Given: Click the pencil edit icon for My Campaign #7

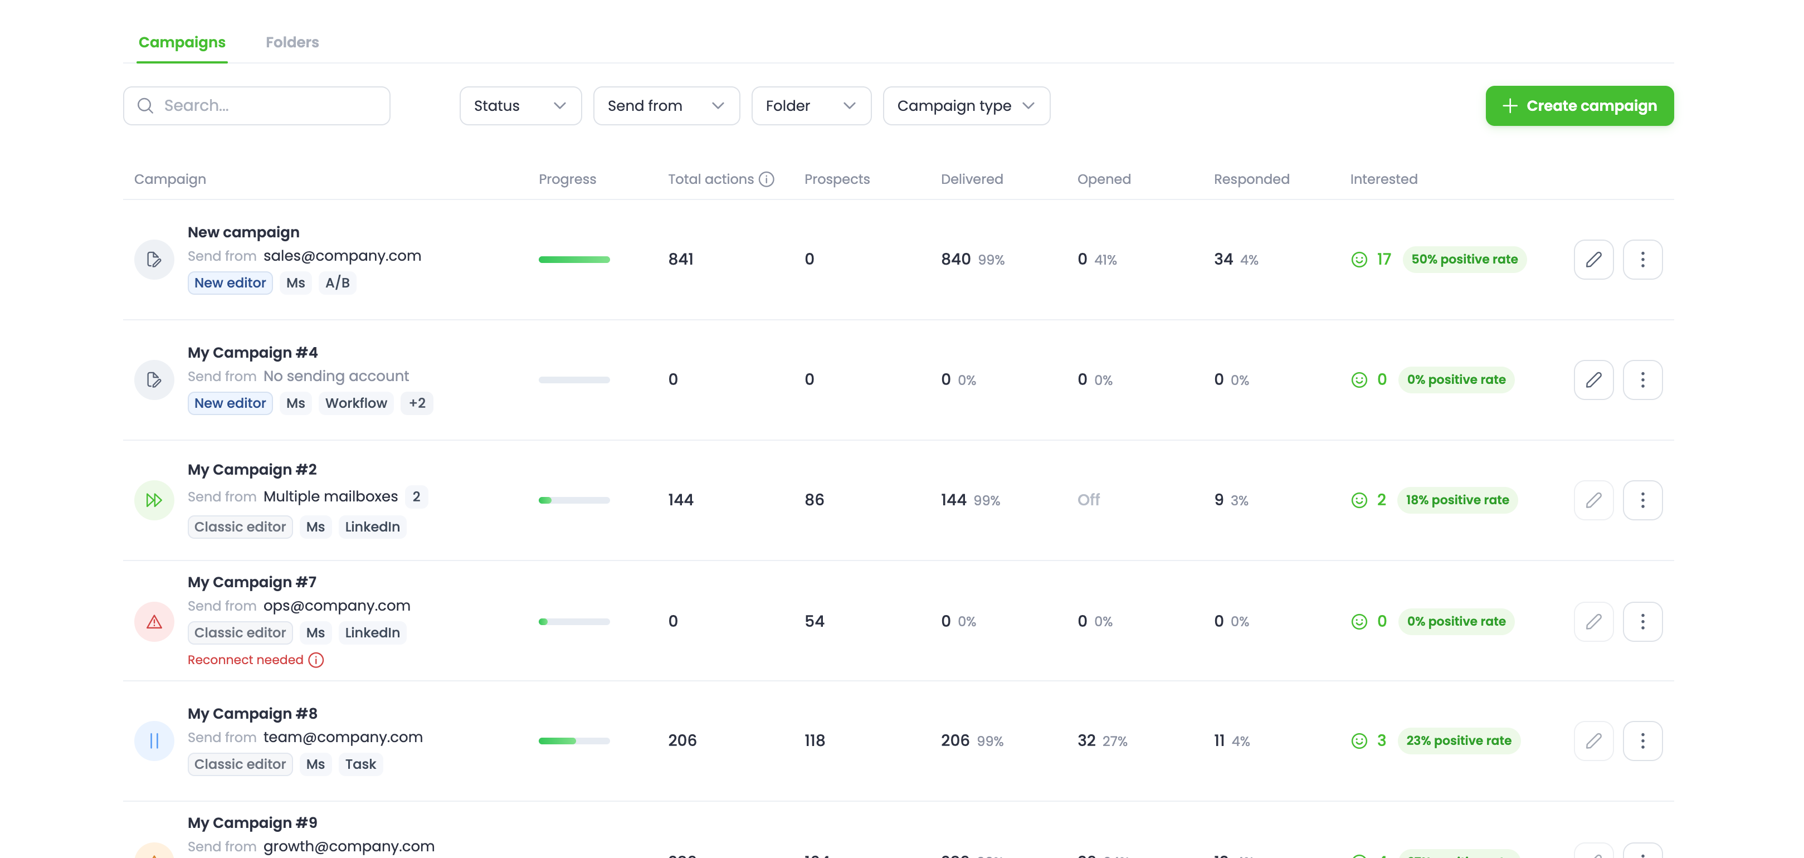Looking at the screenshot, I should [x=1593, y=621].
